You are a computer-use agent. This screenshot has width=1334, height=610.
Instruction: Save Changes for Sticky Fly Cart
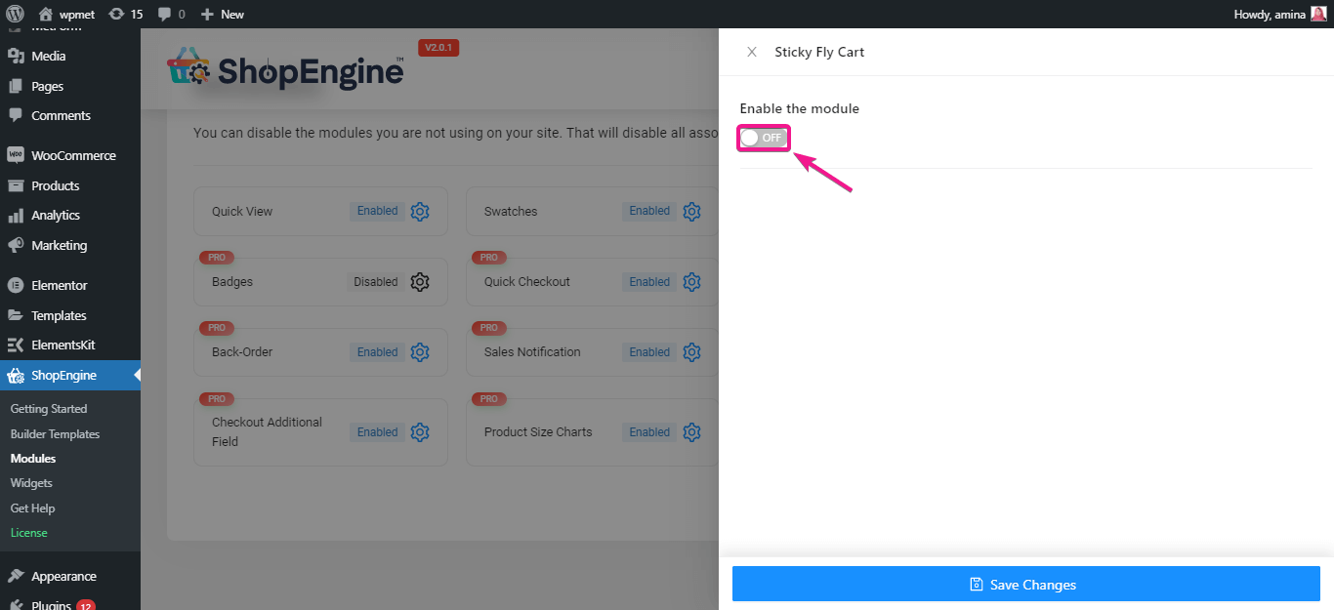1026,585
